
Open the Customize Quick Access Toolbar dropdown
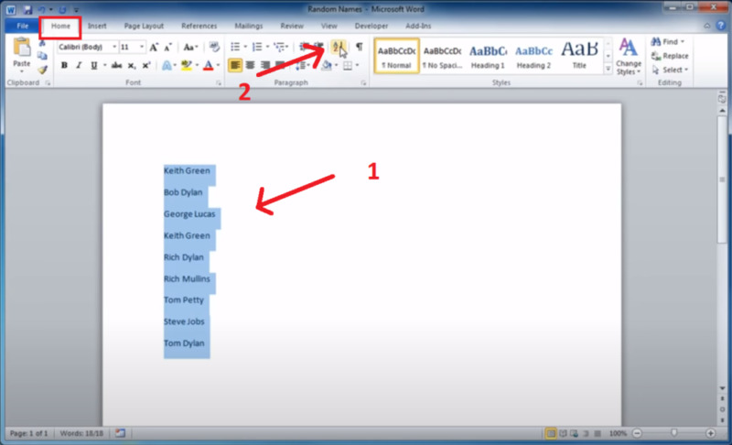click(x=76, y=9)
